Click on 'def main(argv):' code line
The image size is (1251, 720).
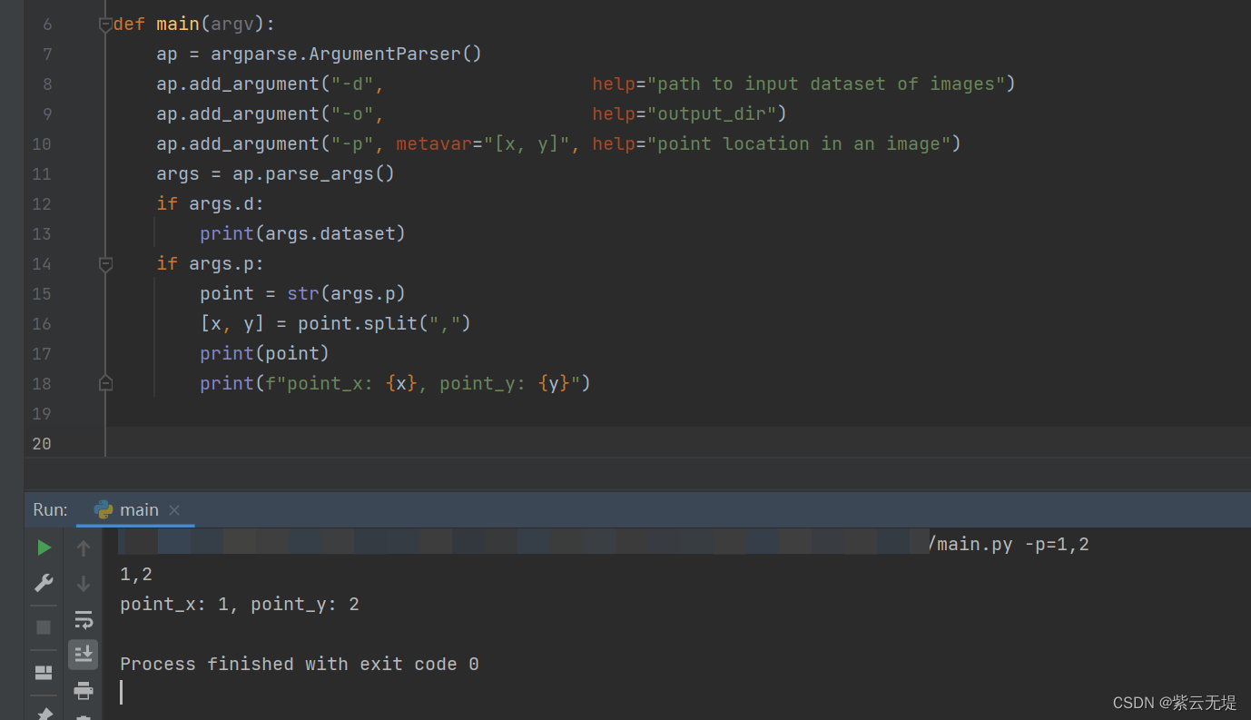(194, 25)
